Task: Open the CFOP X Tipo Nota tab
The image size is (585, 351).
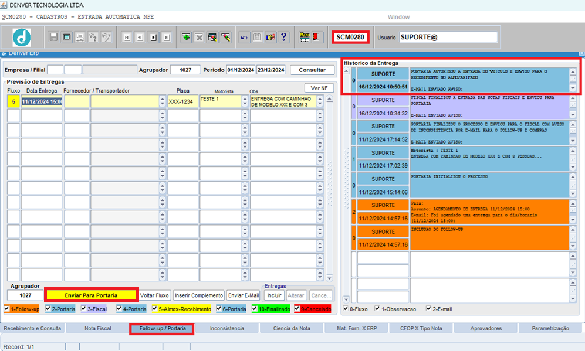Action: (421, 328)
